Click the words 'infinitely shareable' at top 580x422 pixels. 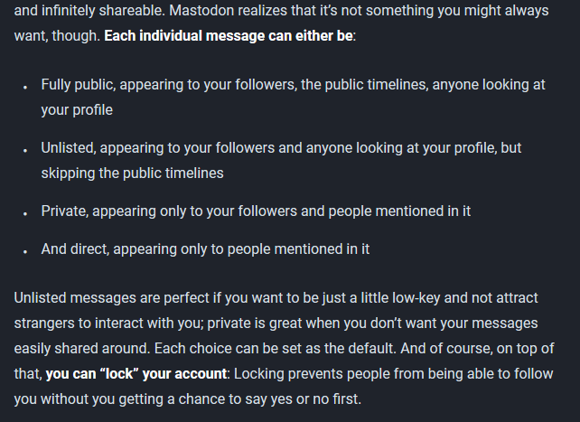coord(103,10)
